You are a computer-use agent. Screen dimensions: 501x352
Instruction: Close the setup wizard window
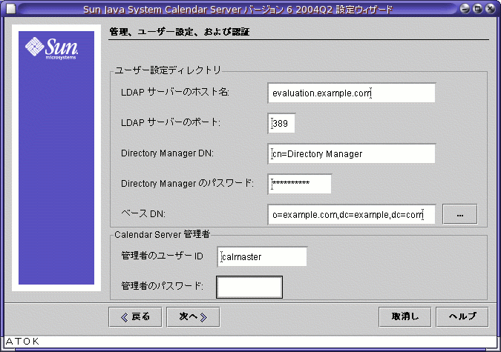click(x=490, y=9)
